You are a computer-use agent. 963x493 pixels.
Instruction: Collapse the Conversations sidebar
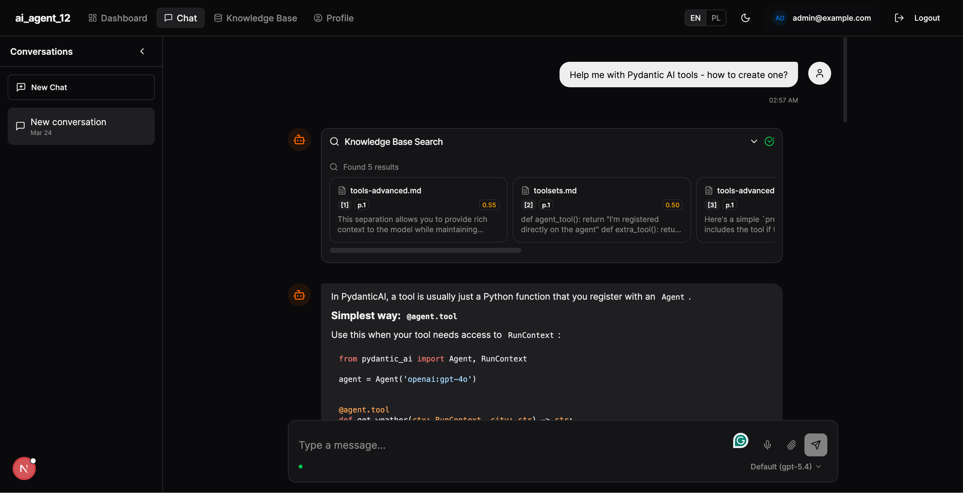(x=142, y=52)
